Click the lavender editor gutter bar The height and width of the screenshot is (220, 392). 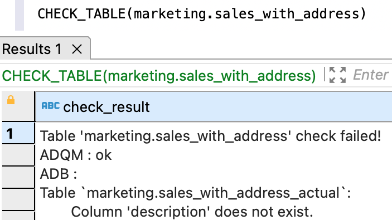(20, 15)
